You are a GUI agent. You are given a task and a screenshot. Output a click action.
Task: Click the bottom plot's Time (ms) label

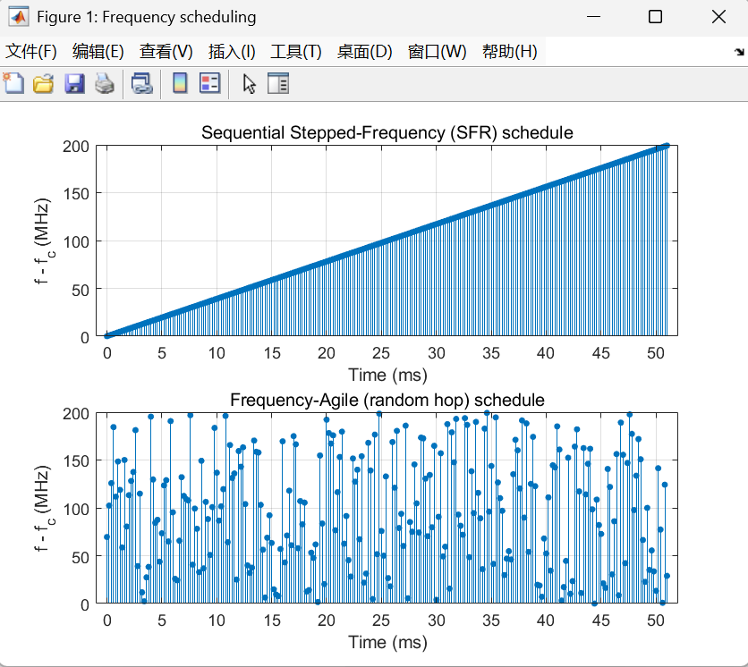pyautogui.click(x=387, y=642)
